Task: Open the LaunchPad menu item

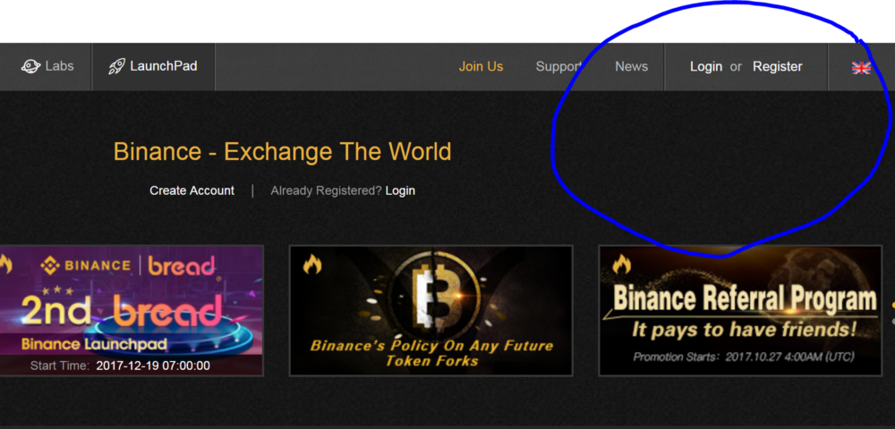Action: tap(152, 67)
